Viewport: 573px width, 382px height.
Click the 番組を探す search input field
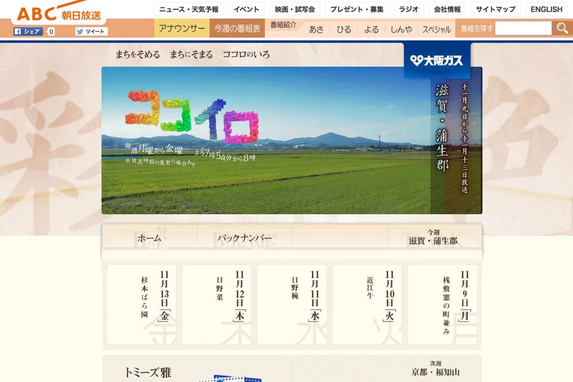523,28
